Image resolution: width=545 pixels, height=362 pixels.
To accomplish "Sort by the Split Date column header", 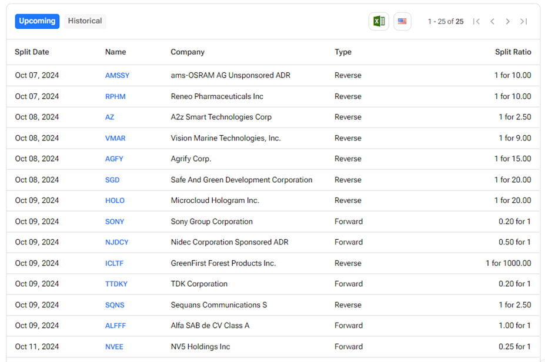I will (x=32, y=52).
